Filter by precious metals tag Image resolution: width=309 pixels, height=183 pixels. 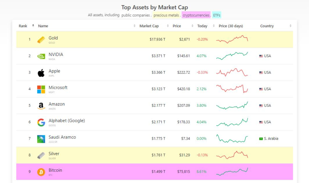166,15
